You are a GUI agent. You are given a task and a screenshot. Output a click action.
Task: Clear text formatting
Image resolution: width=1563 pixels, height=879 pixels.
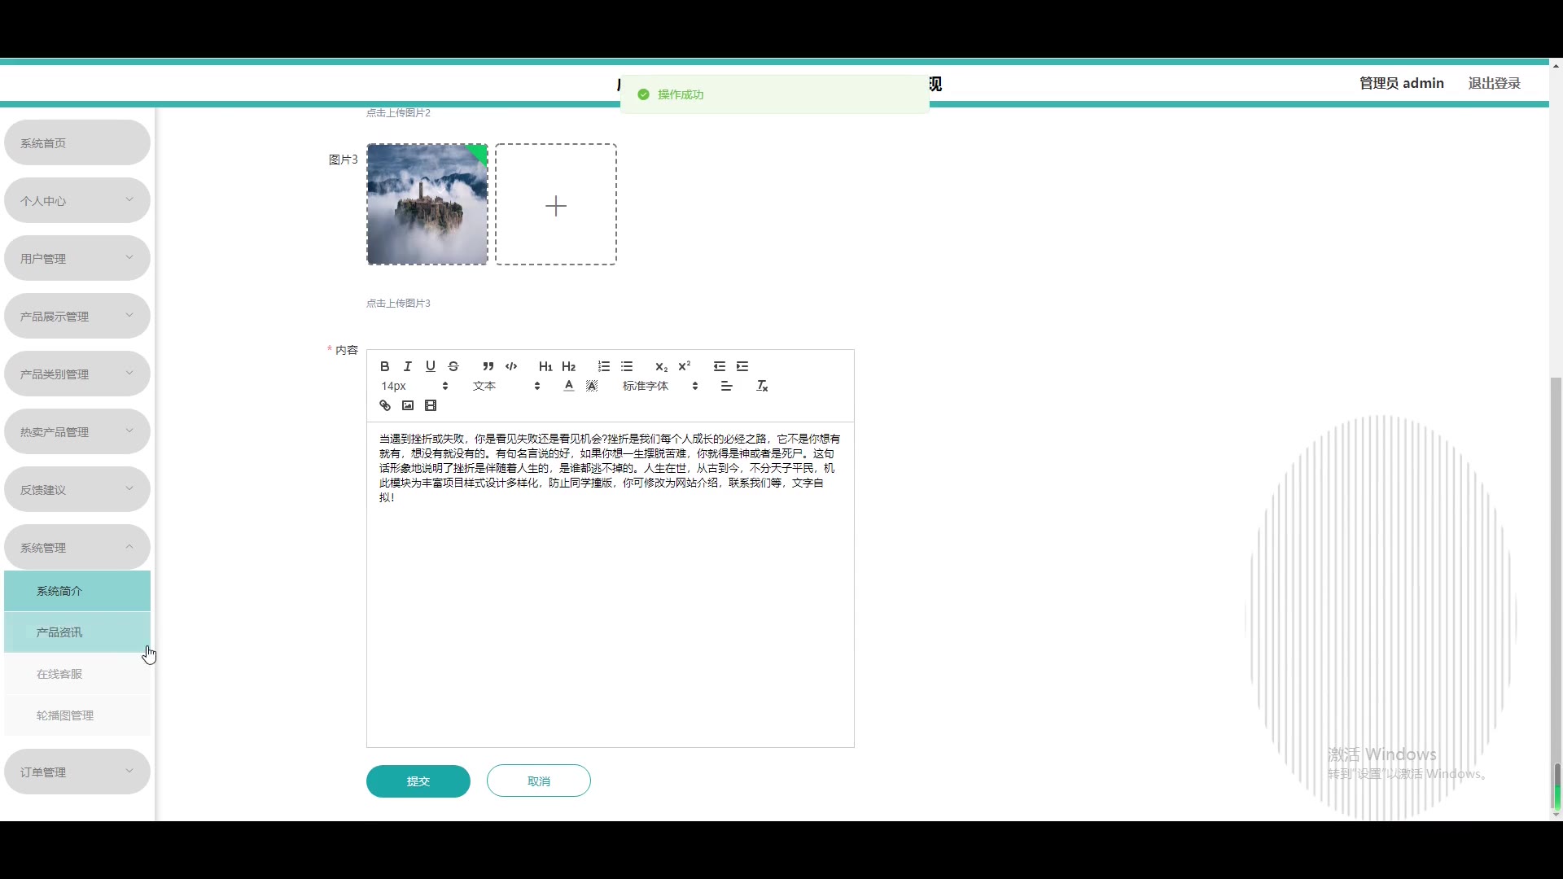point(762,386)
